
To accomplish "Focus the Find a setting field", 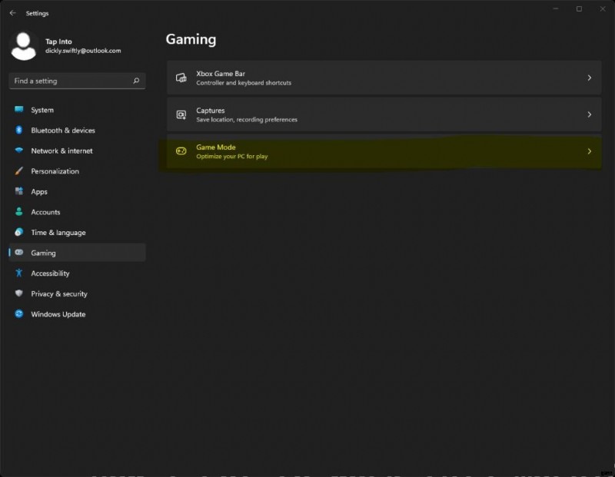I will tap(78, 81).
